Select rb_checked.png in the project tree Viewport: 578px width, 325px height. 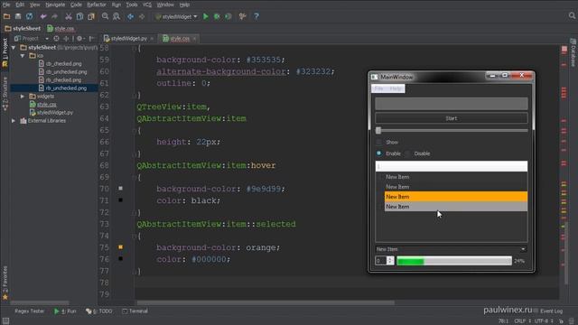(x=63, y=80)
